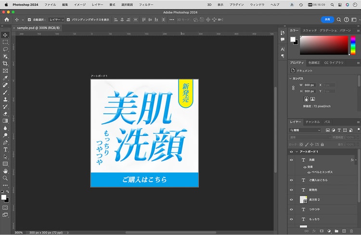Select the Crop tool
Image resolution: width=361 pixels, height=235 pixels.
tap(5, 64)
